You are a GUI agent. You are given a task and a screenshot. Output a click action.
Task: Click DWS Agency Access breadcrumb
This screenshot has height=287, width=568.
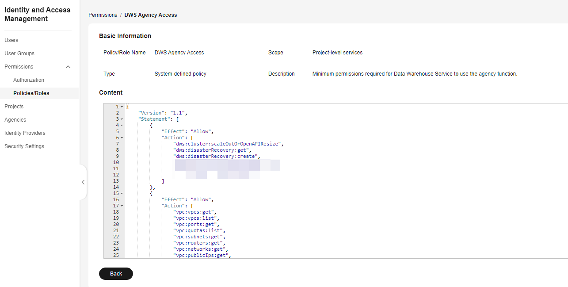[x=151, y=15]
